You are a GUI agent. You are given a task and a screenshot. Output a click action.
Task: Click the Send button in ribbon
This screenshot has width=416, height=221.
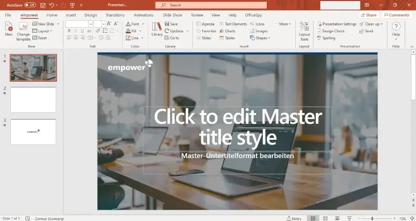click(366, 31)
